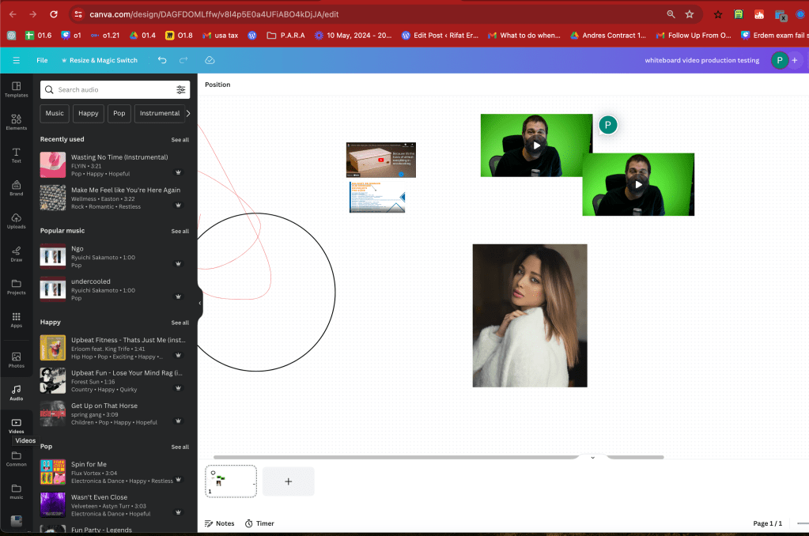Open the Position panel

coord(217,85)
